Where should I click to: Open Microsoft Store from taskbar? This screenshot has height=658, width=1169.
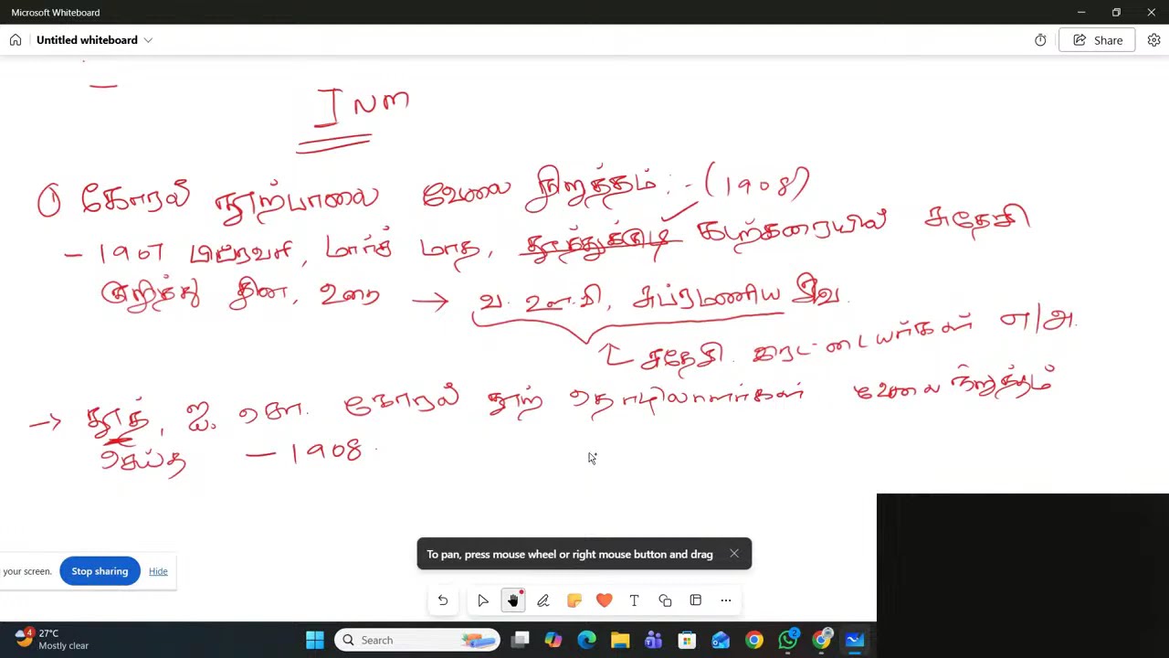[x=687, y=641]
